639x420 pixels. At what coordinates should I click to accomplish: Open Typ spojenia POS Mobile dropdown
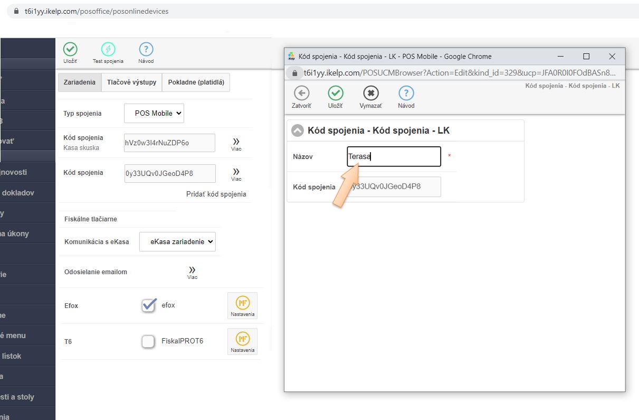[154, 113]
